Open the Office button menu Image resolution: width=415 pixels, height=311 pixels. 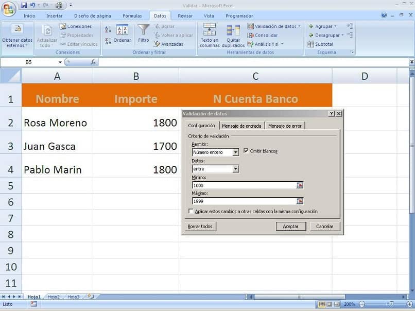tap(8, 8)
